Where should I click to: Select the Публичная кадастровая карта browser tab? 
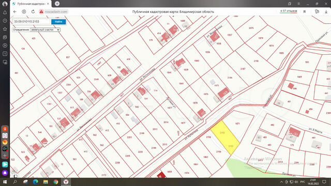[31, 4]
